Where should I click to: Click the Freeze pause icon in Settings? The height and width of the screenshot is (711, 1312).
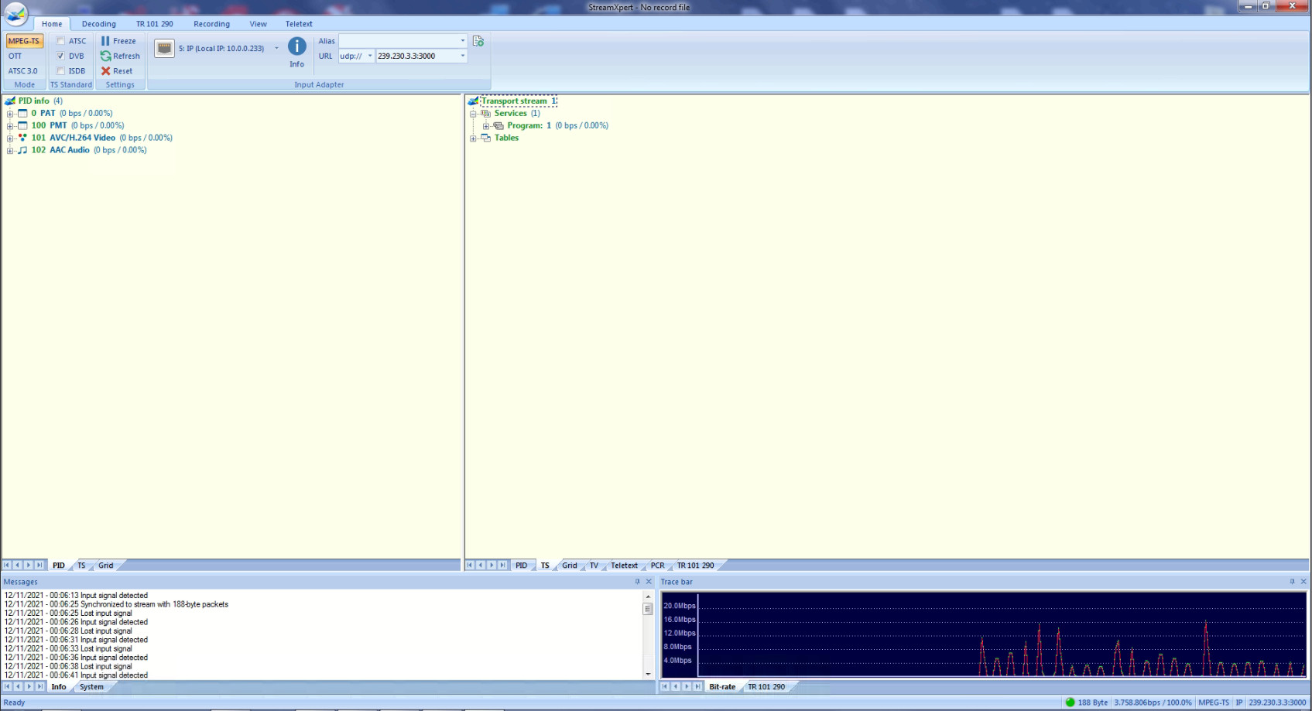tap(105, 40)
